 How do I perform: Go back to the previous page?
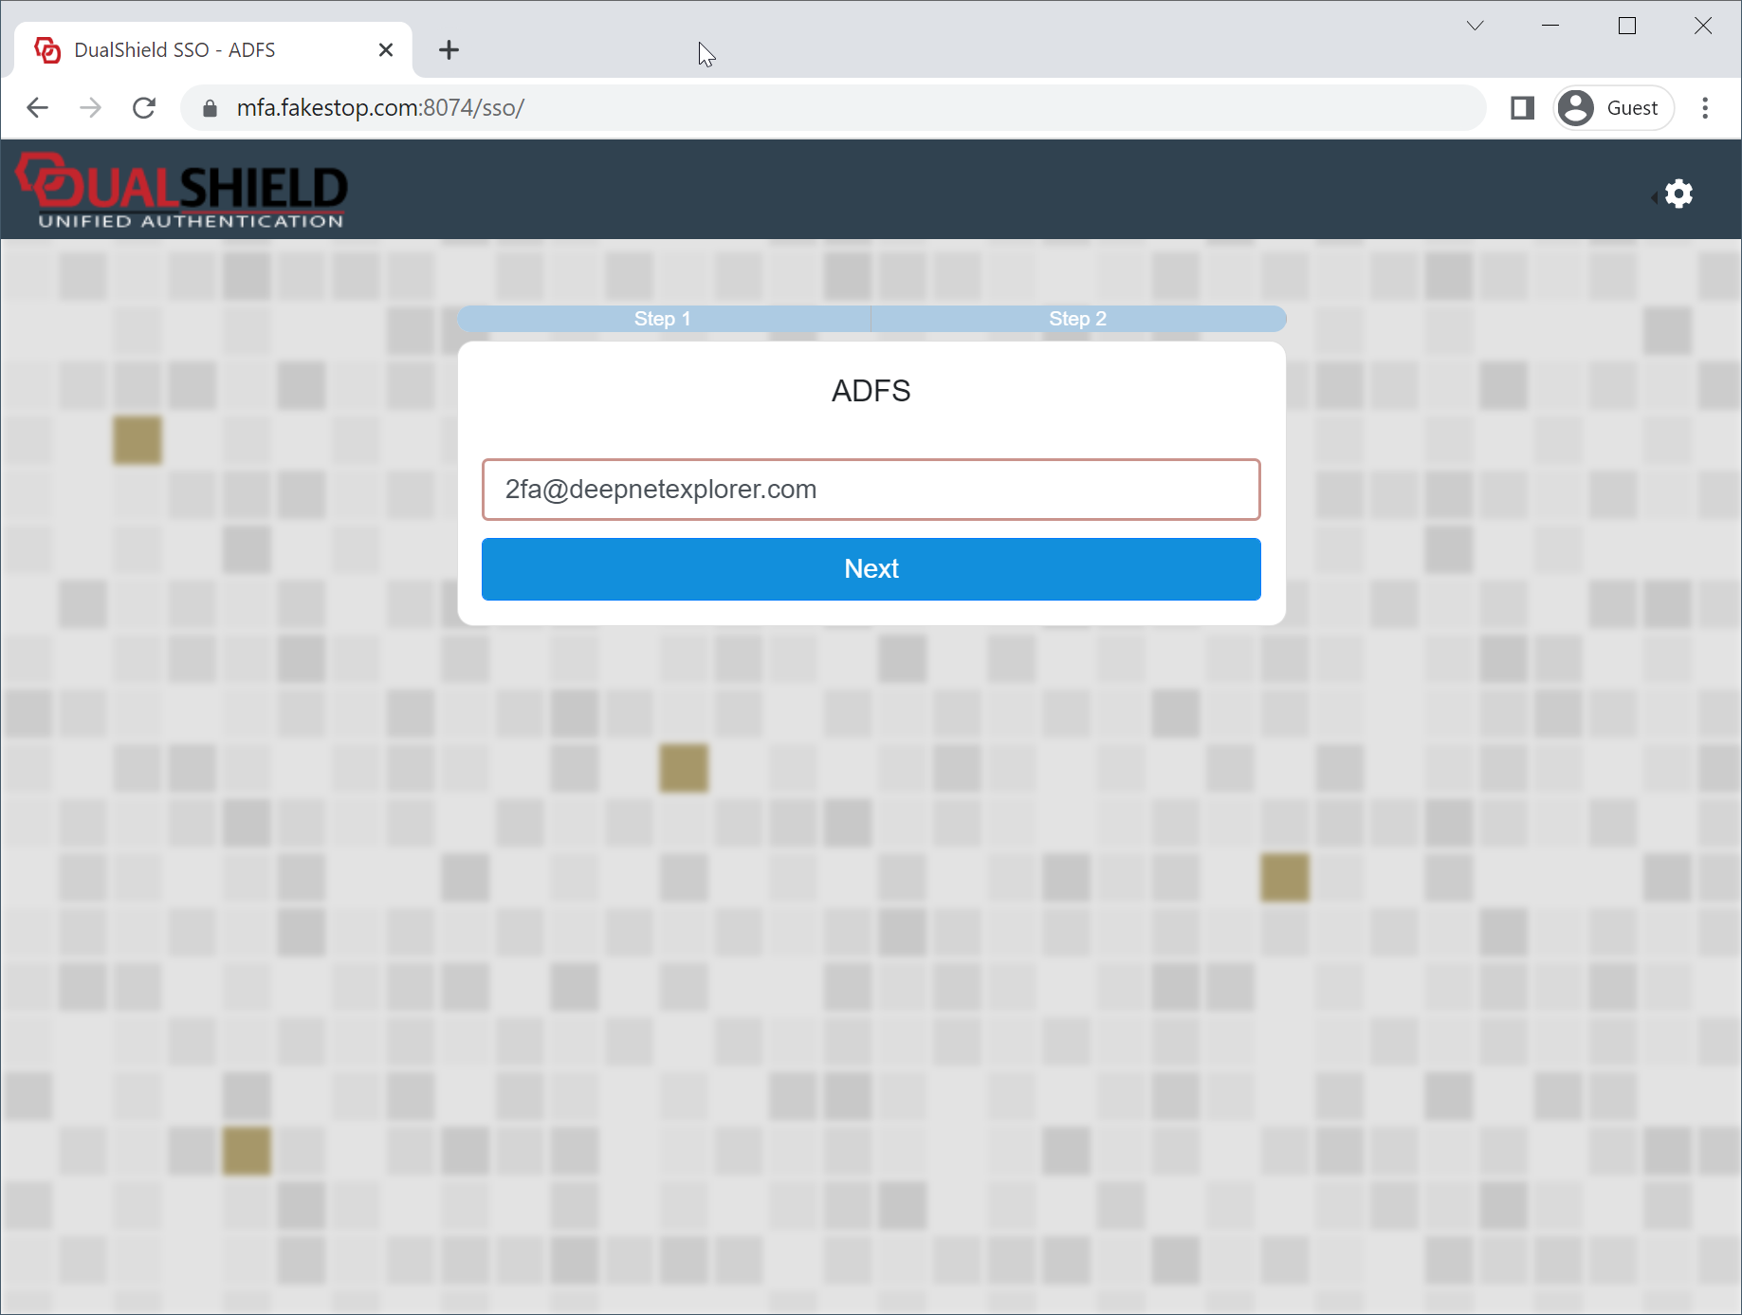tap(38, 108)
